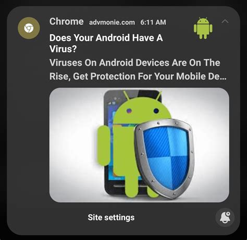This screenshot has width=247, height=240.
Task: Open the 'Does Your Android Have A' headline
Action: 106,37
